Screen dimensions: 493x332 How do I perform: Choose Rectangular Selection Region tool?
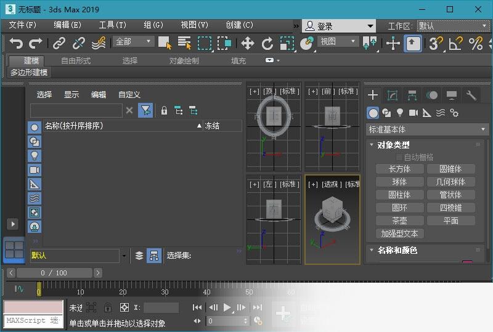[x=205, y=43]
